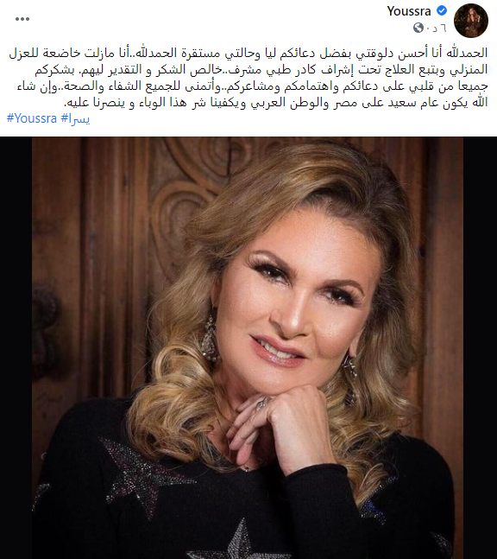Click the last line of the post ending with عليه
The width and height of the screenshot is (497, 559).
(x=276, y=103)
